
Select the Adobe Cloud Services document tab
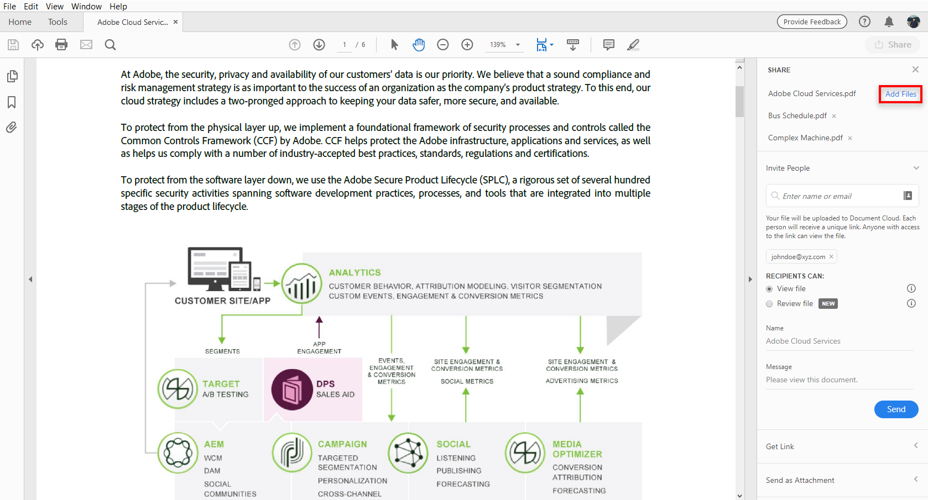pyautogui.click(x=133, y=22)
